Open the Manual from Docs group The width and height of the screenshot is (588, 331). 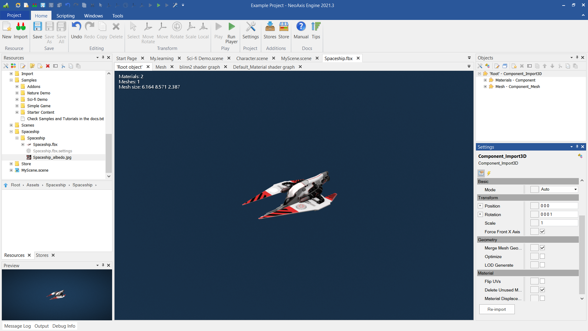[x=301, y=31]
